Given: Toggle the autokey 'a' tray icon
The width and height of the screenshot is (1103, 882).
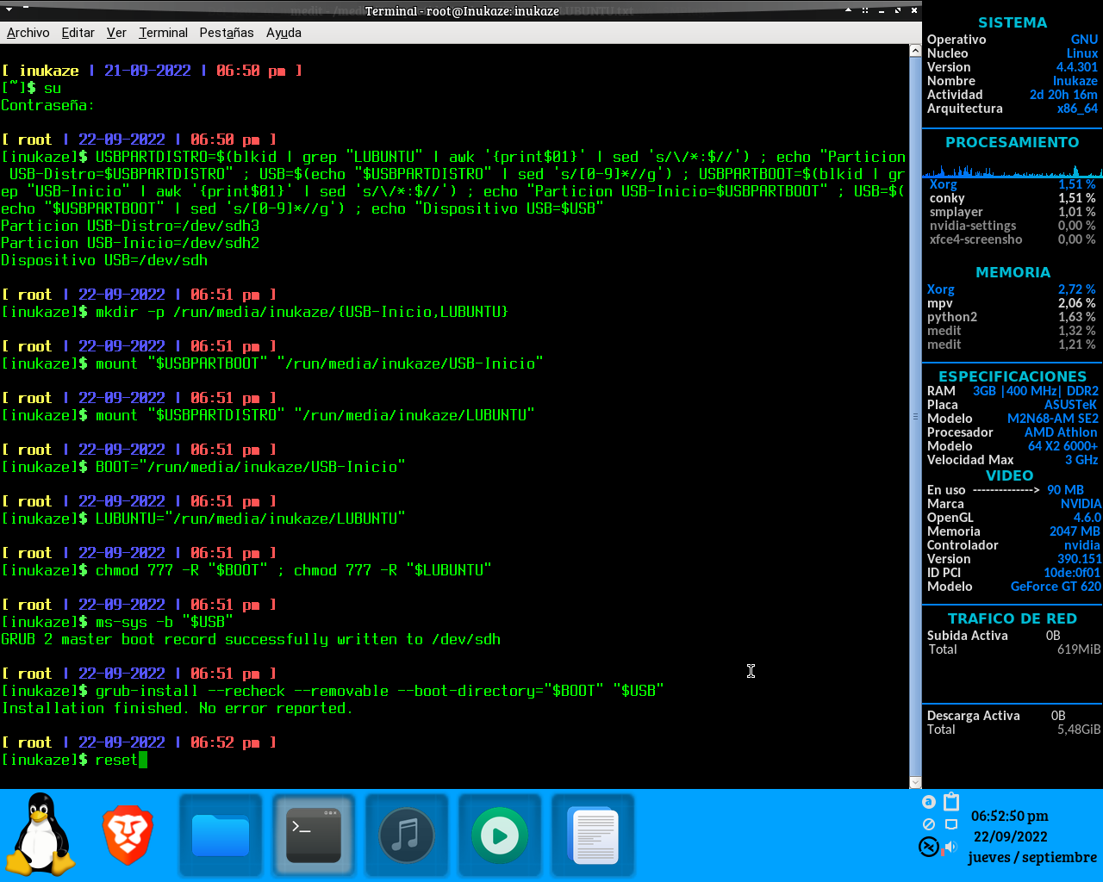Looking at the screenshot, I should click(929, 802).
